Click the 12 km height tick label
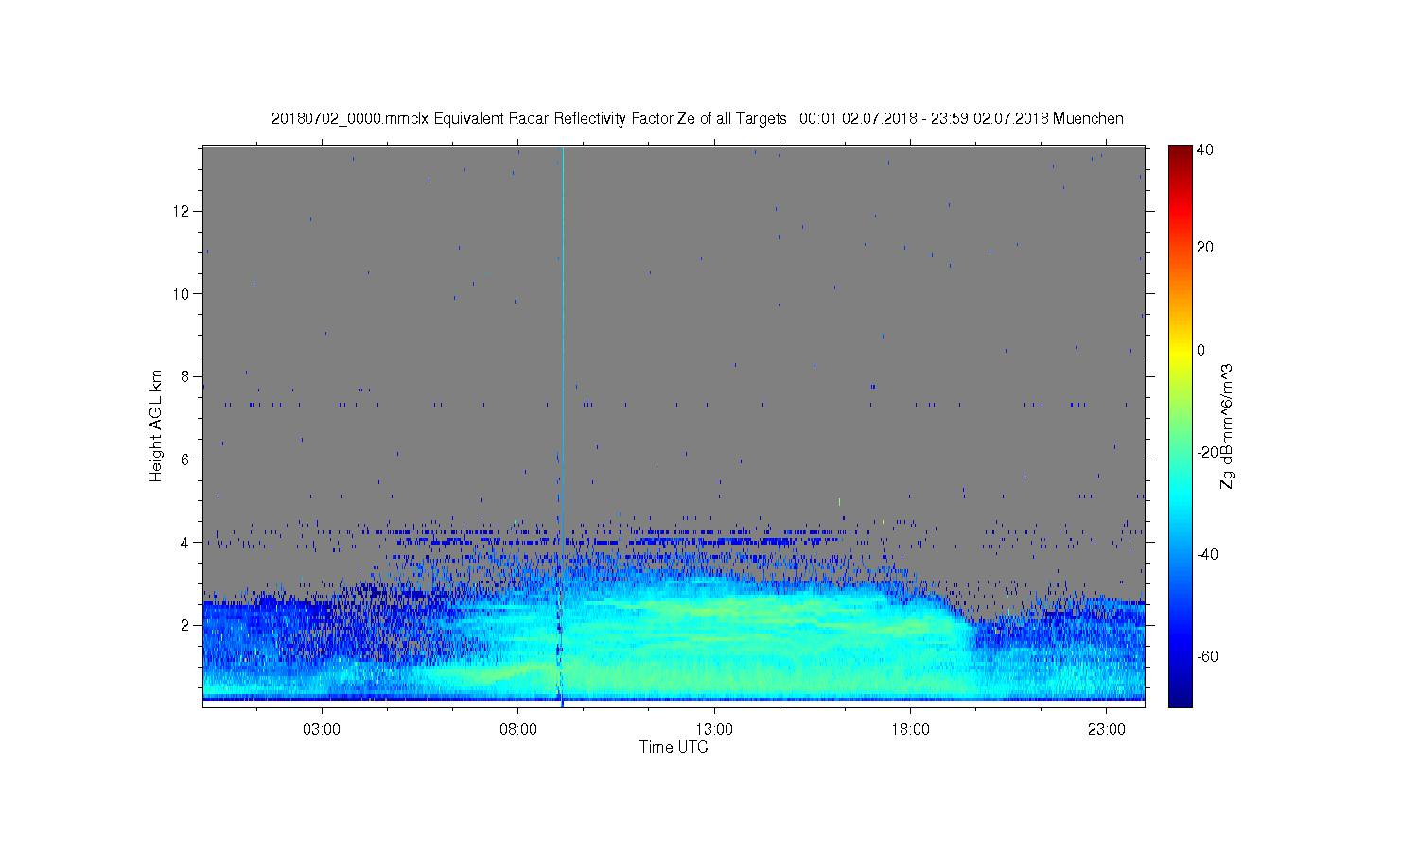The image size is (1419, 851). (183, 210)
